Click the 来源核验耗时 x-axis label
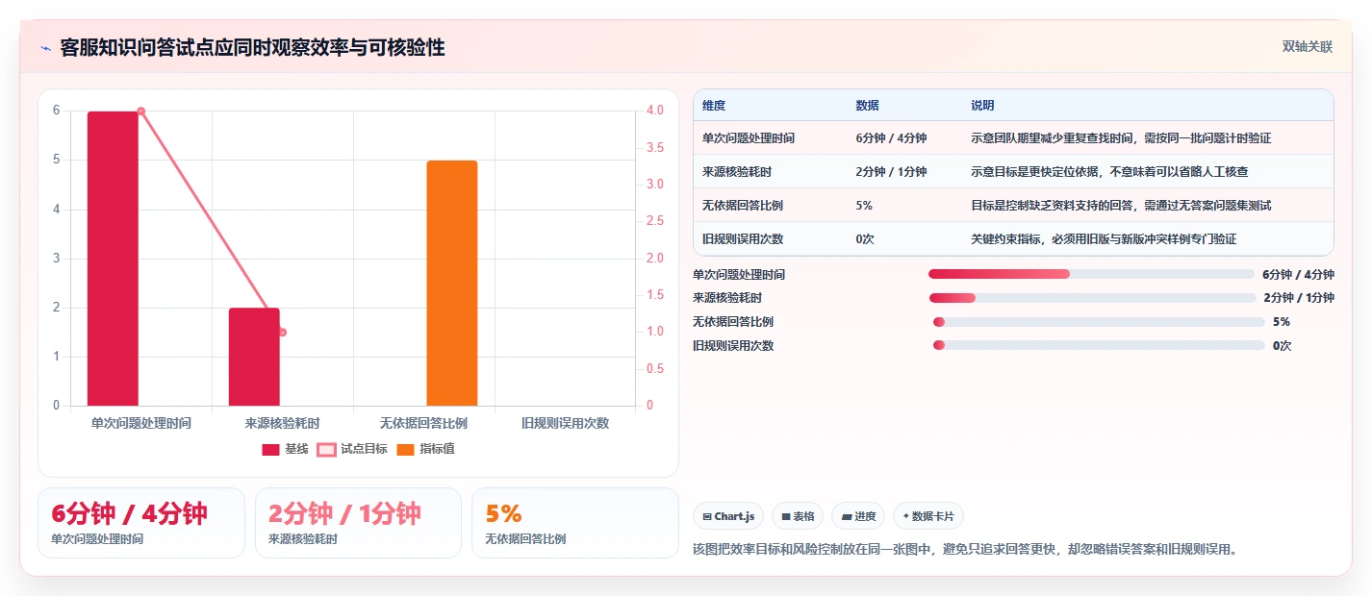This screenshot has height=596, width=1372. coord(282,423)
